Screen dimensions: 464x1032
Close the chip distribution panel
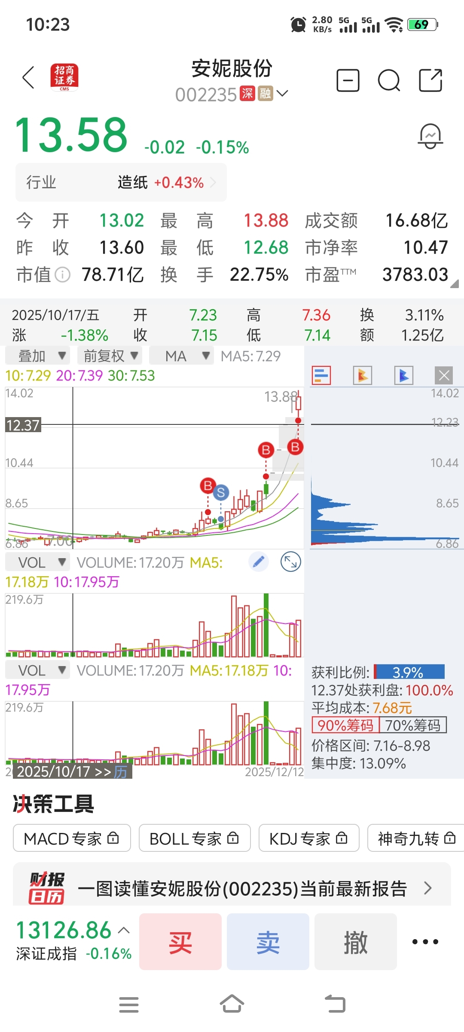click(x=444, y=375)
